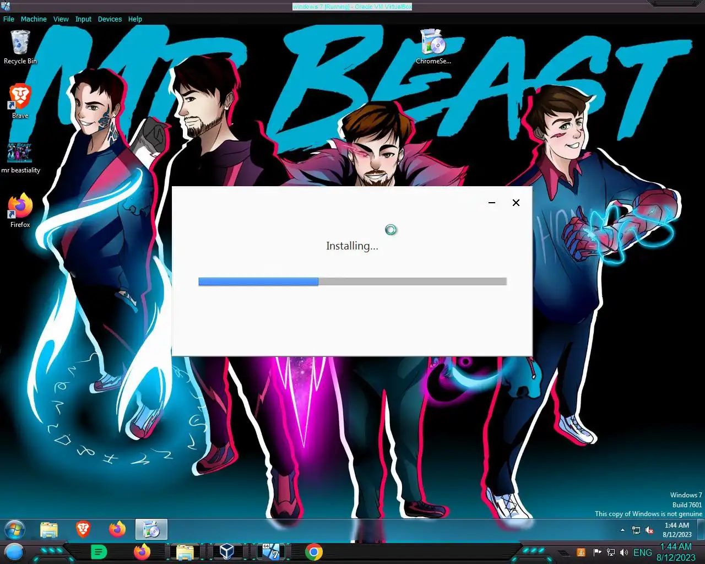Activate the installer task in guest taskbar
This screenshot has height=564, width=705.
[x=151, y=530]
